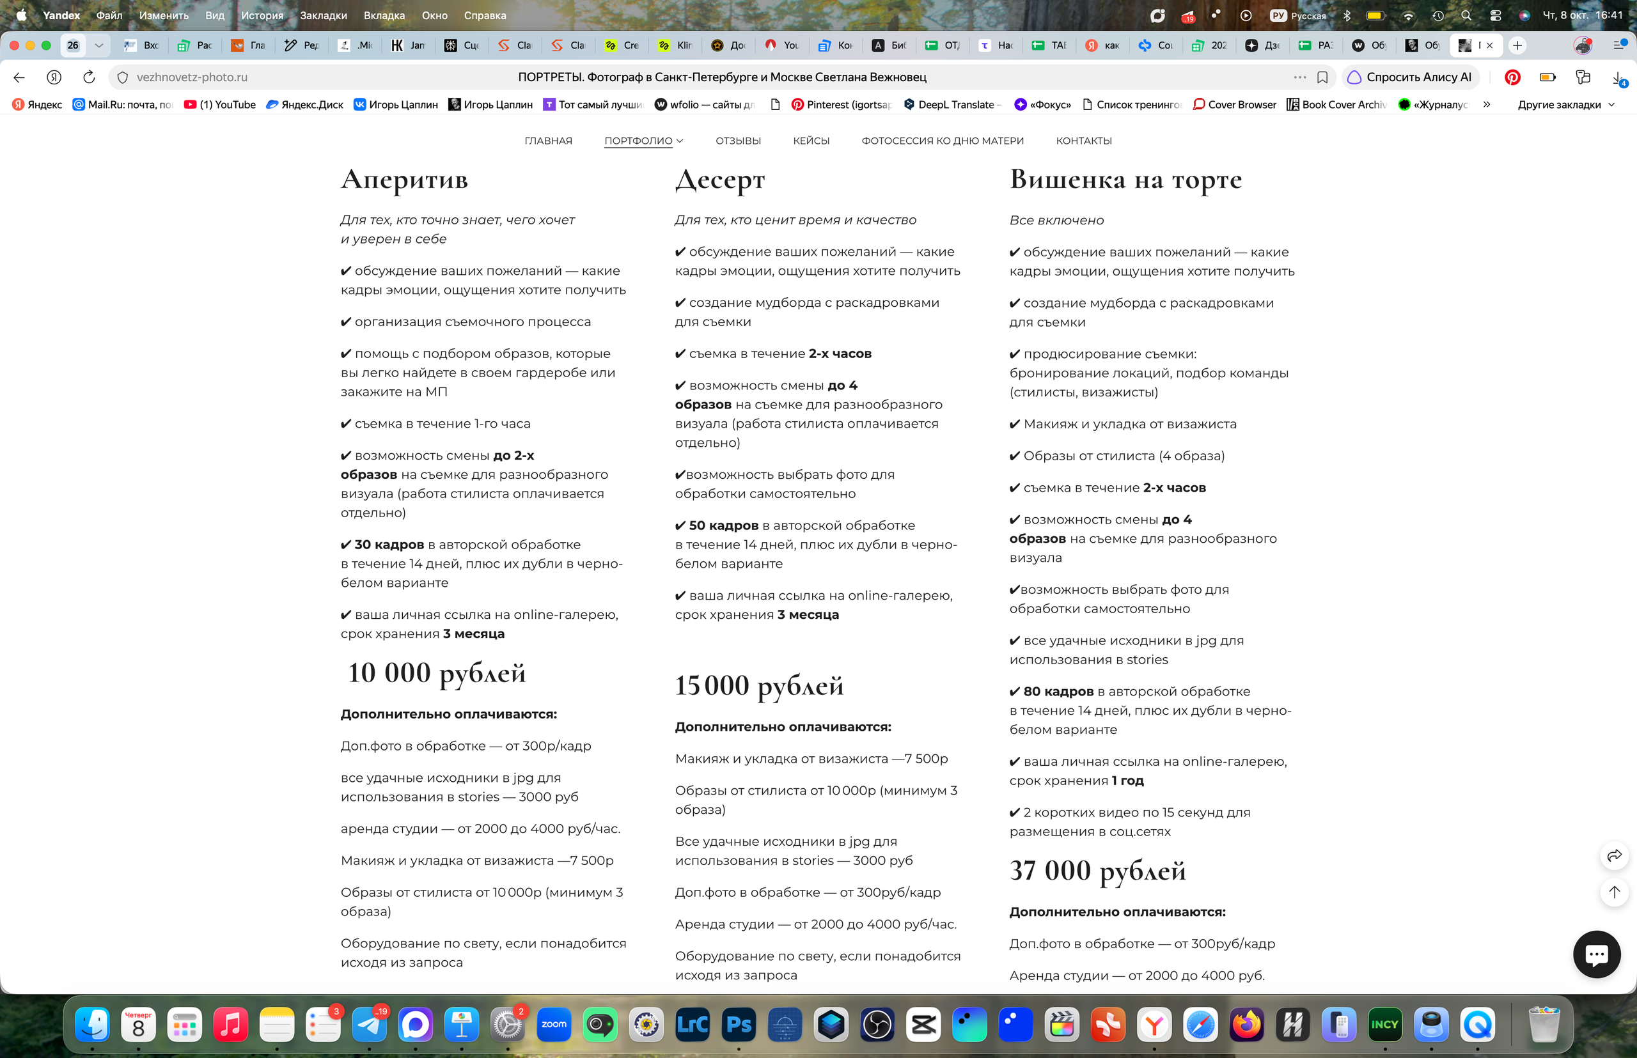Expand the tab group list chevron
This screenshot has height=1058, width=1637.
click(x=99, y=45)
